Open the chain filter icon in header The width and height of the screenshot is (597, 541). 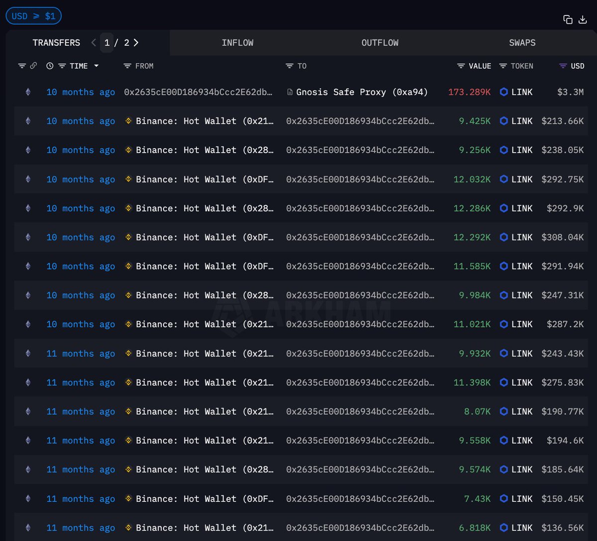click(22, 66)
